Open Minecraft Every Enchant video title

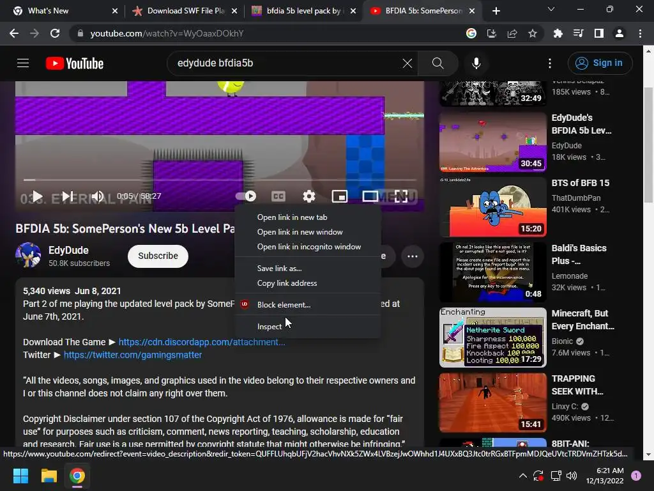582,320
